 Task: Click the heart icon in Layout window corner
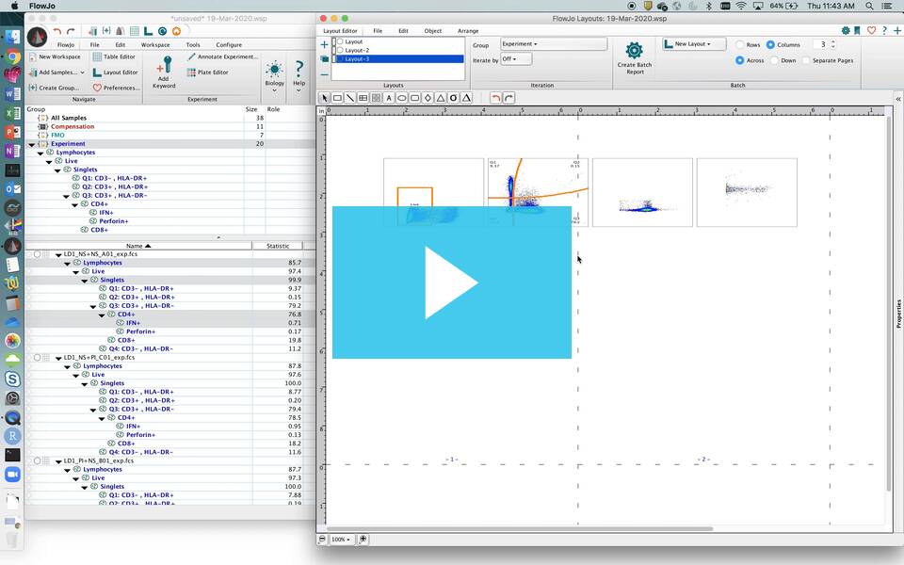click(x=871, y=30)
